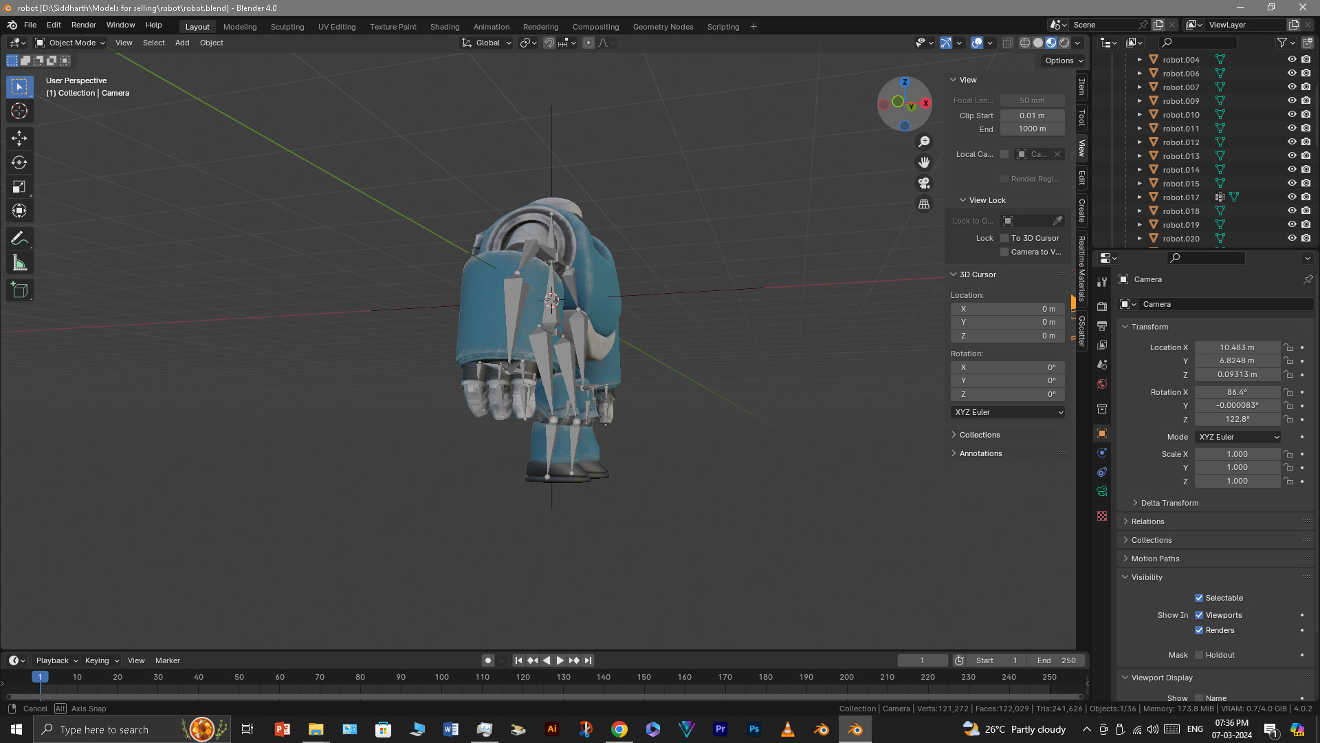Open 3D Cursor XYZ Euler rotation dropdown

[x=1009, y=412]
